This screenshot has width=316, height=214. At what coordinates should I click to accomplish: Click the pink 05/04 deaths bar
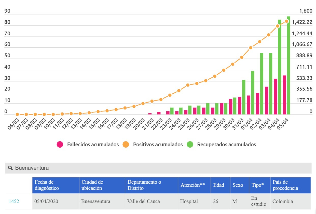click(x=285, y=95)
